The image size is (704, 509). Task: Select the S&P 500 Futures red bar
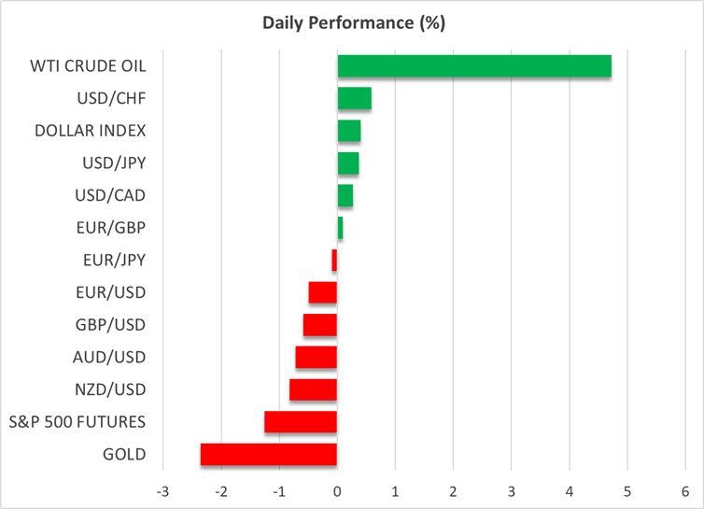[301, 422]
